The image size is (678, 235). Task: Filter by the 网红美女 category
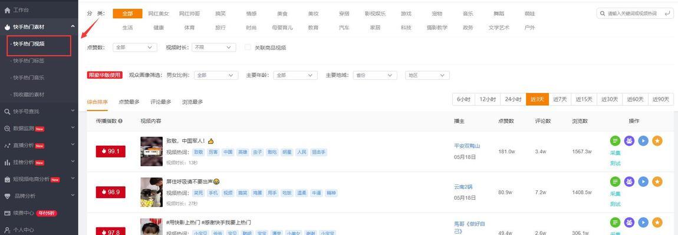tap(159, 14)
